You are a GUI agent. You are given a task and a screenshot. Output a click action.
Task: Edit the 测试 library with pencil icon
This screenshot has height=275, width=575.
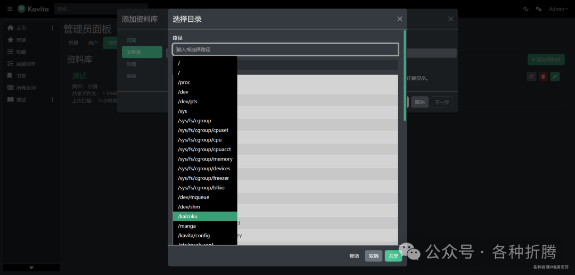(555, 77)
